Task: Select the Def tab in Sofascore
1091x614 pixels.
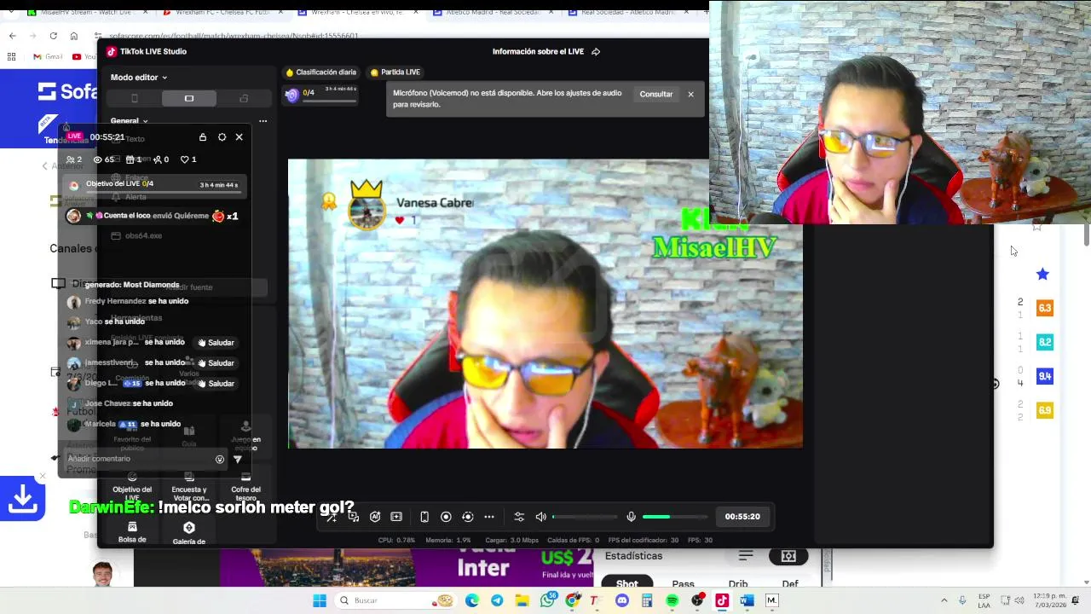Action: click(x=790, y=584)
